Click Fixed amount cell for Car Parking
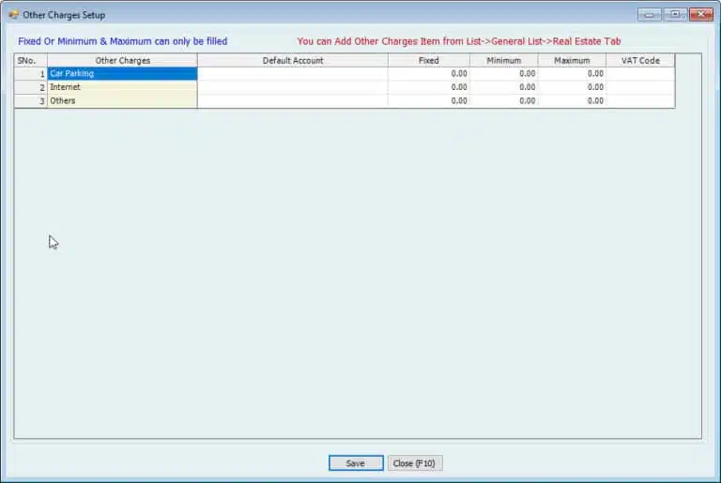This screenshot has height=483, width=721. [428, 73]
